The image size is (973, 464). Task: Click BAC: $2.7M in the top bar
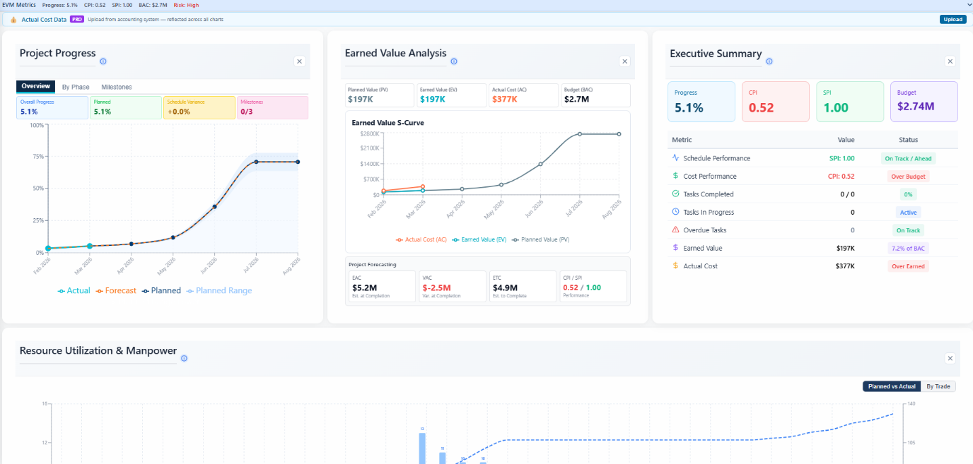coord(153,5)
